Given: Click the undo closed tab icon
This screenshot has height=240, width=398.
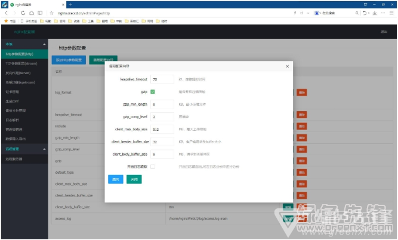Looking at the screenshot, I should click(365, 13).
